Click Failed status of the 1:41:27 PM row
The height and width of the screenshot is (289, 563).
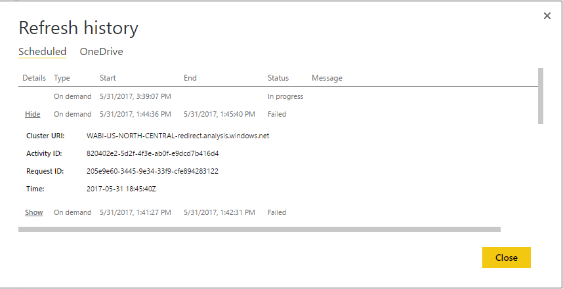pos(277,212)
